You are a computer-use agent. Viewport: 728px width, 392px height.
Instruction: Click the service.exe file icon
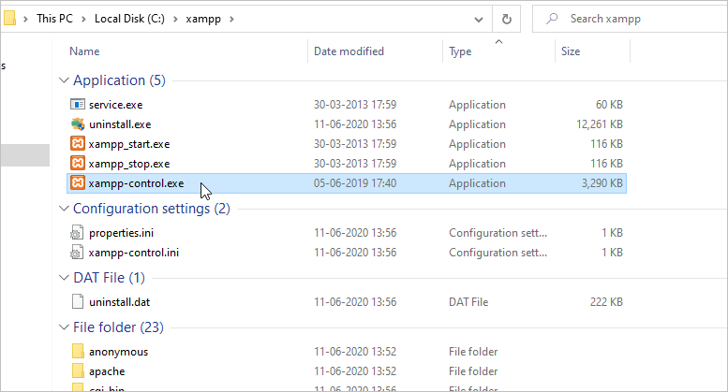[x=78, y=104]
